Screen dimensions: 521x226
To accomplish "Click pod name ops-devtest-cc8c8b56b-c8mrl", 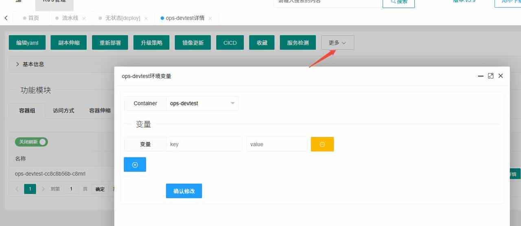I will tap(50, 174).
